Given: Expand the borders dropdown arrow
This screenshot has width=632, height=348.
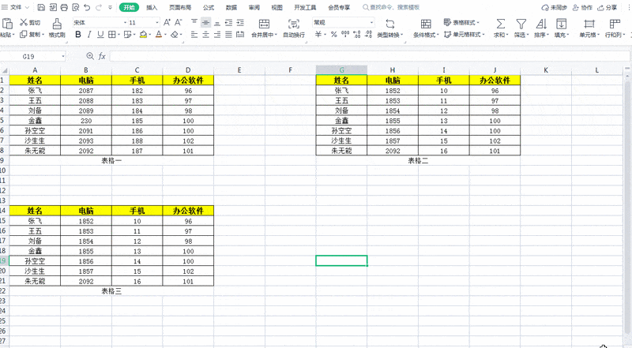Looking at the screenshot, I should [119, 35].
